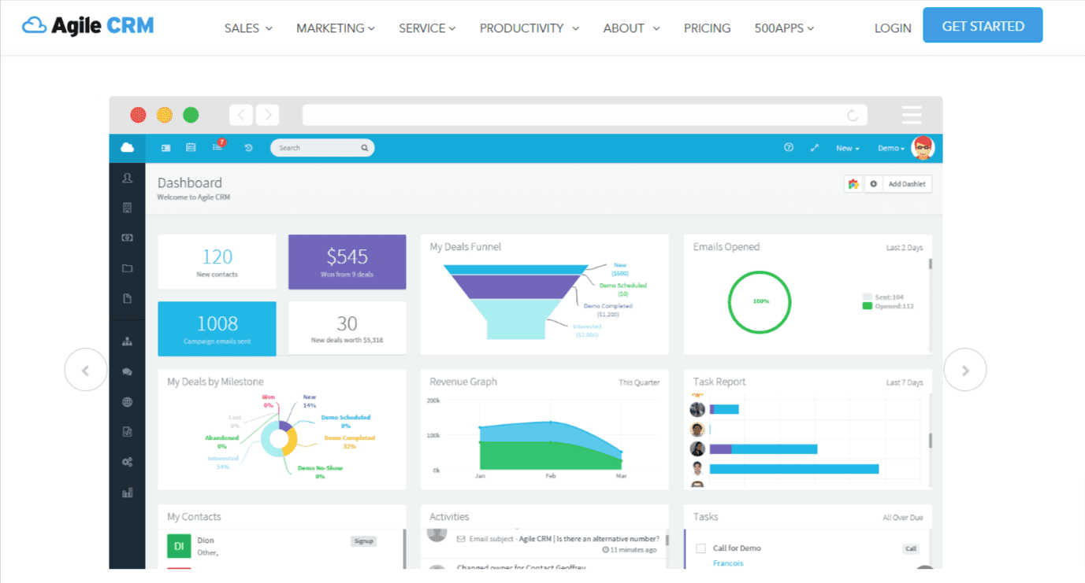Click the Agile CRM logo
This screenshot has width=1085, height=583.
[87, 26]
